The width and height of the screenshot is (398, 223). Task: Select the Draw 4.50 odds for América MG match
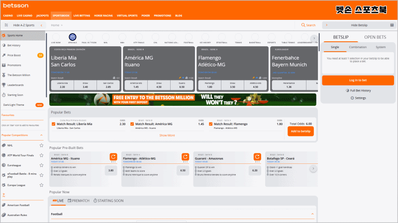(159, 85)
